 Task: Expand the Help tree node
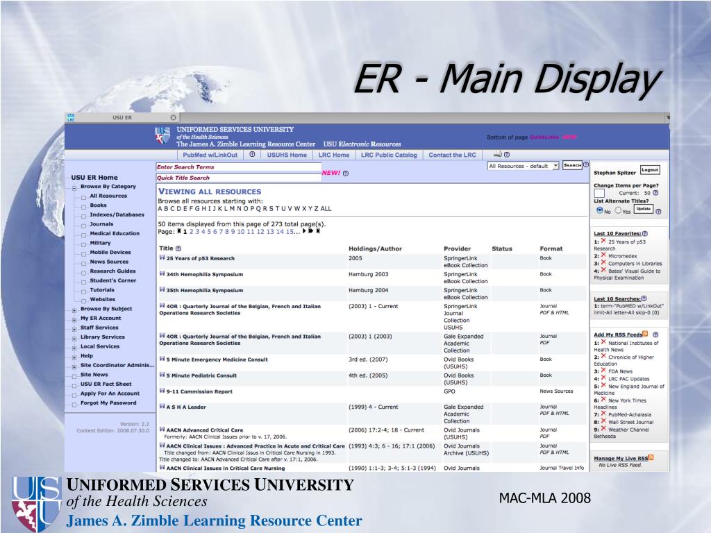(74, 357)
